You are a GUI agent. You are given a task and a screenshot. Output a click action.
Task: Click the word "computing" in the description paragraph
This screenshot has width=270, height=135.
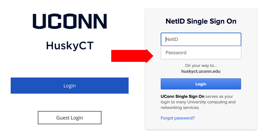coord(217,102)
